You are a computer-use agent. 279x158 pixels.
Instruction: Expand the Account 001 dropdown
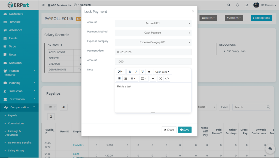153,23
